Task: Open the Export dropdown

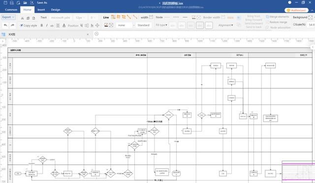Action: (x=8, y=17)
